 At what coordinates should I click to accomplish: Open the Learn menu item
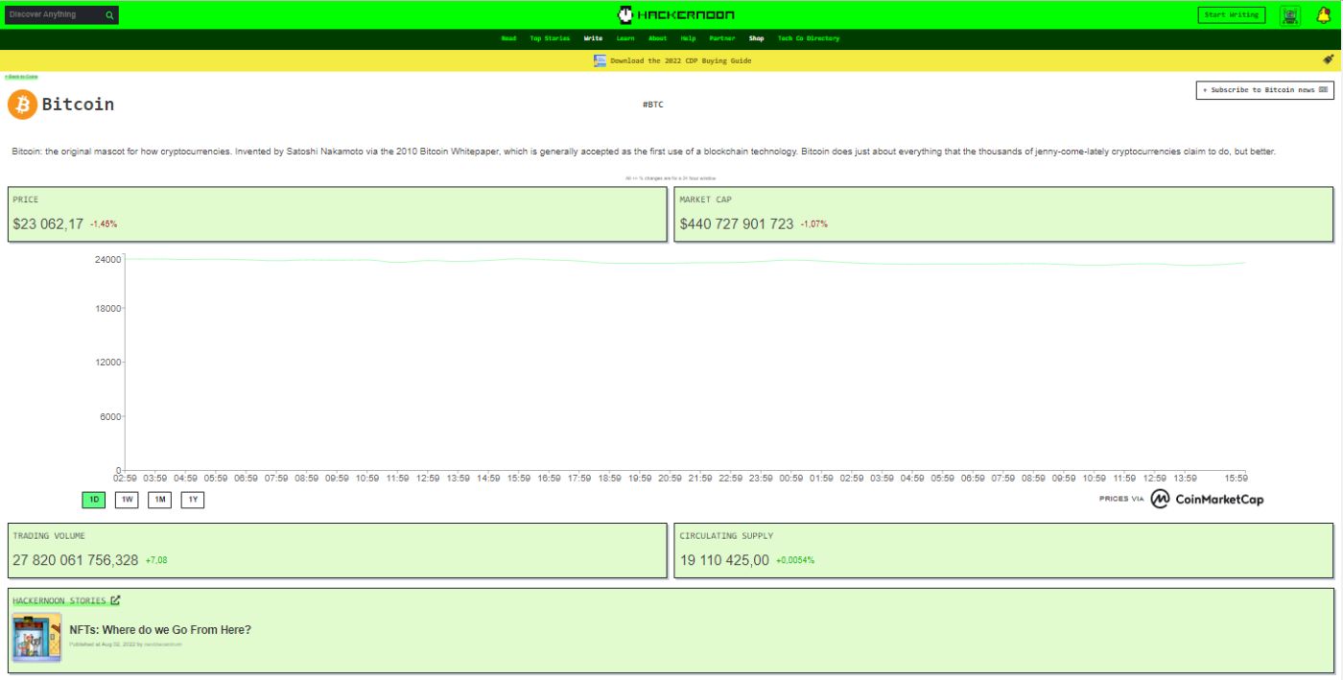[625, 38]
